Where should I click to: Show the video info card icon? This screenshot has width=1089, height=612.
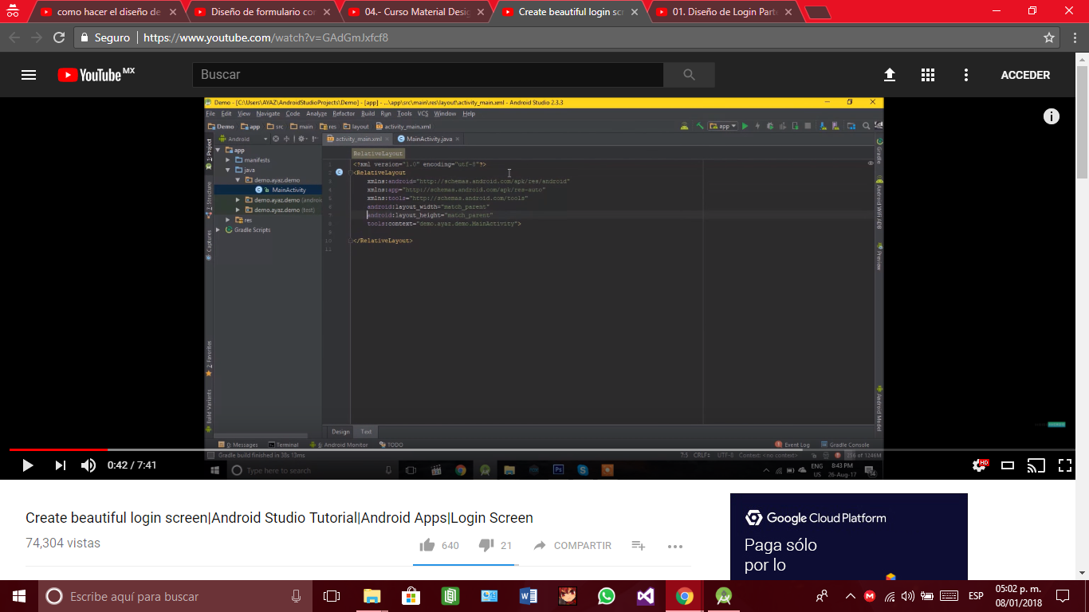[1052, 116]
